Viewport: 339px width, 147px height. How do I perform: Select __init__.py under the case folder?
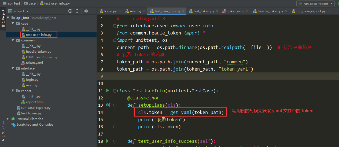[33, 29]
